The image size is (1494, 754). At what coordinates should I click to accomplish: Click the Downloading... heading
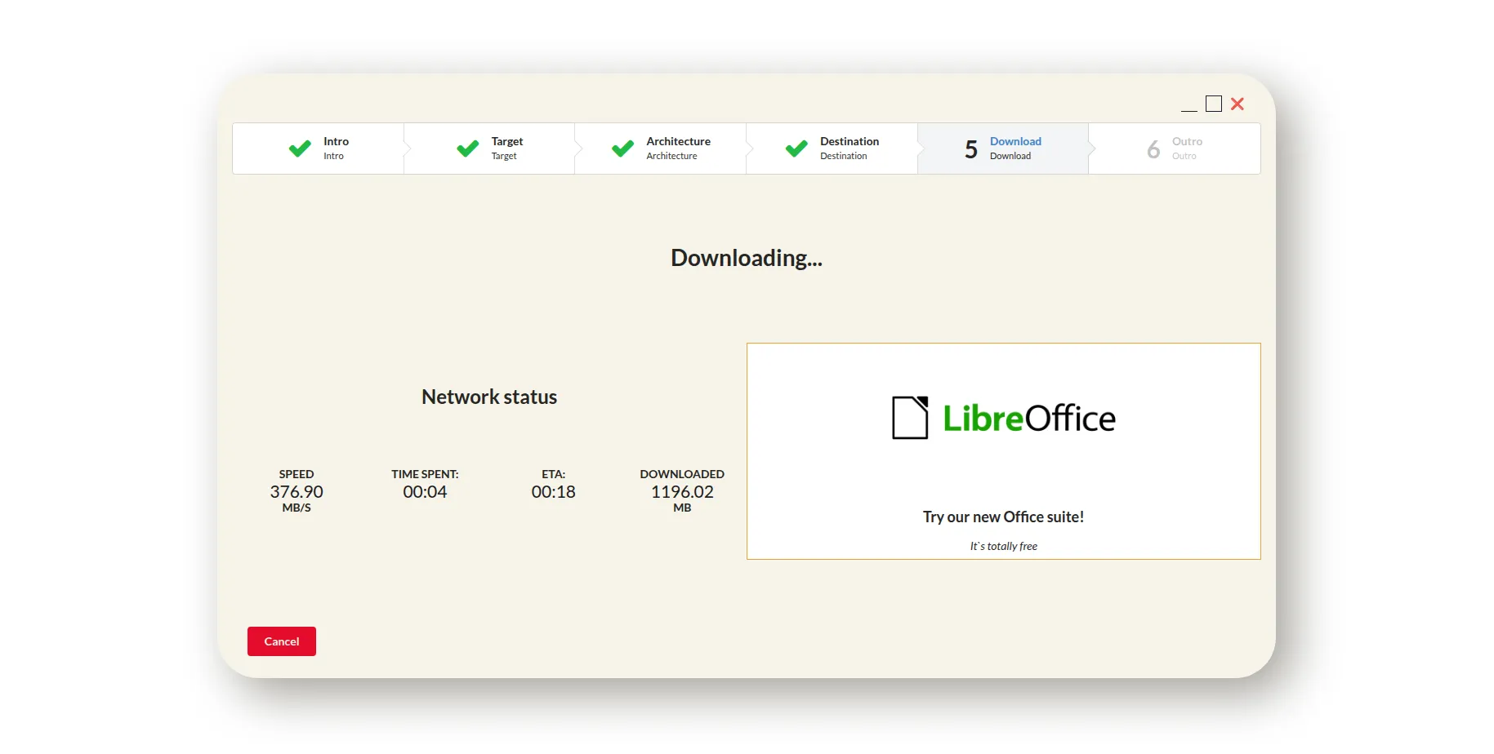tap(747, 258)
